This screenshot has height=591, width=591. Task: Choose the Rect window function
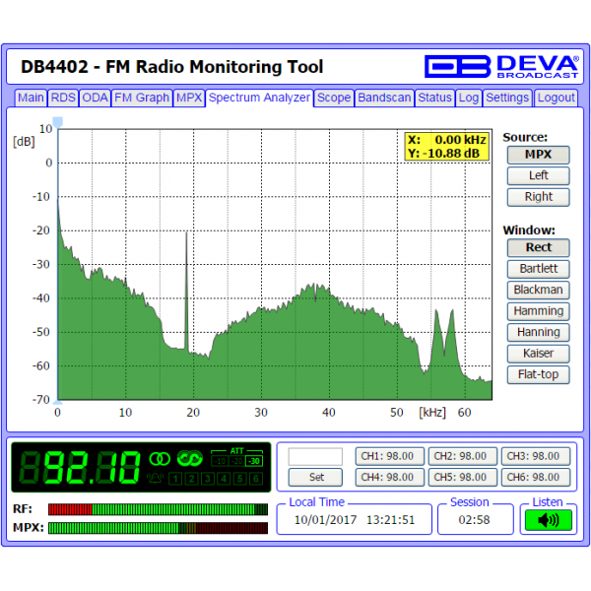(x=538, y=248)
